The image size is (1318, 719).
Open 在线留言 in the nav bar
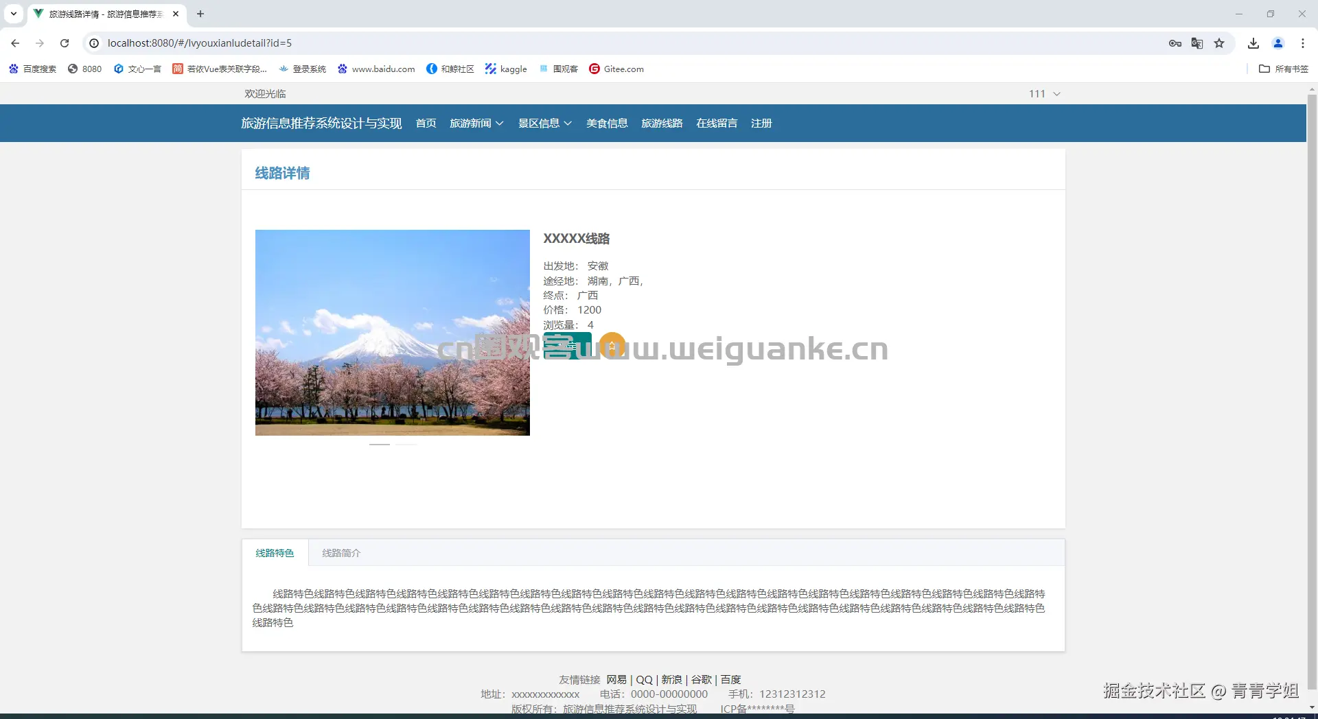pos(717,123)
